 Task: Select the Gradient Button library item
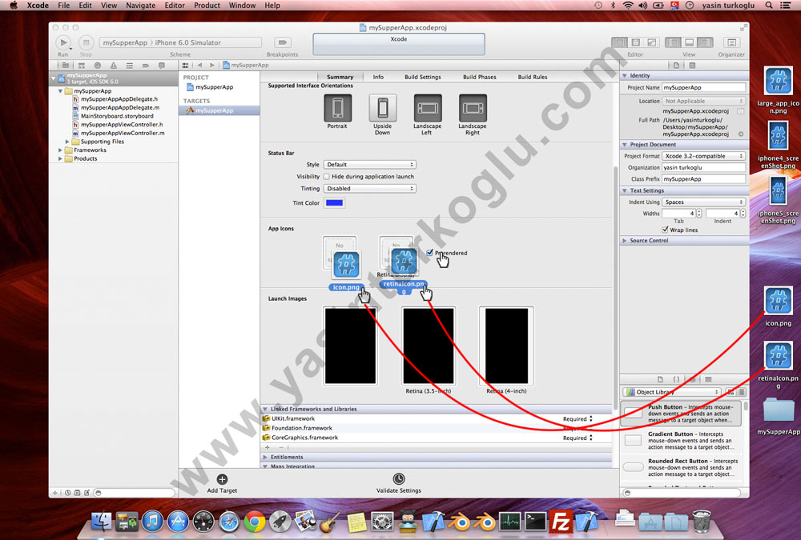pyautogui.click(x=680, y=441)
